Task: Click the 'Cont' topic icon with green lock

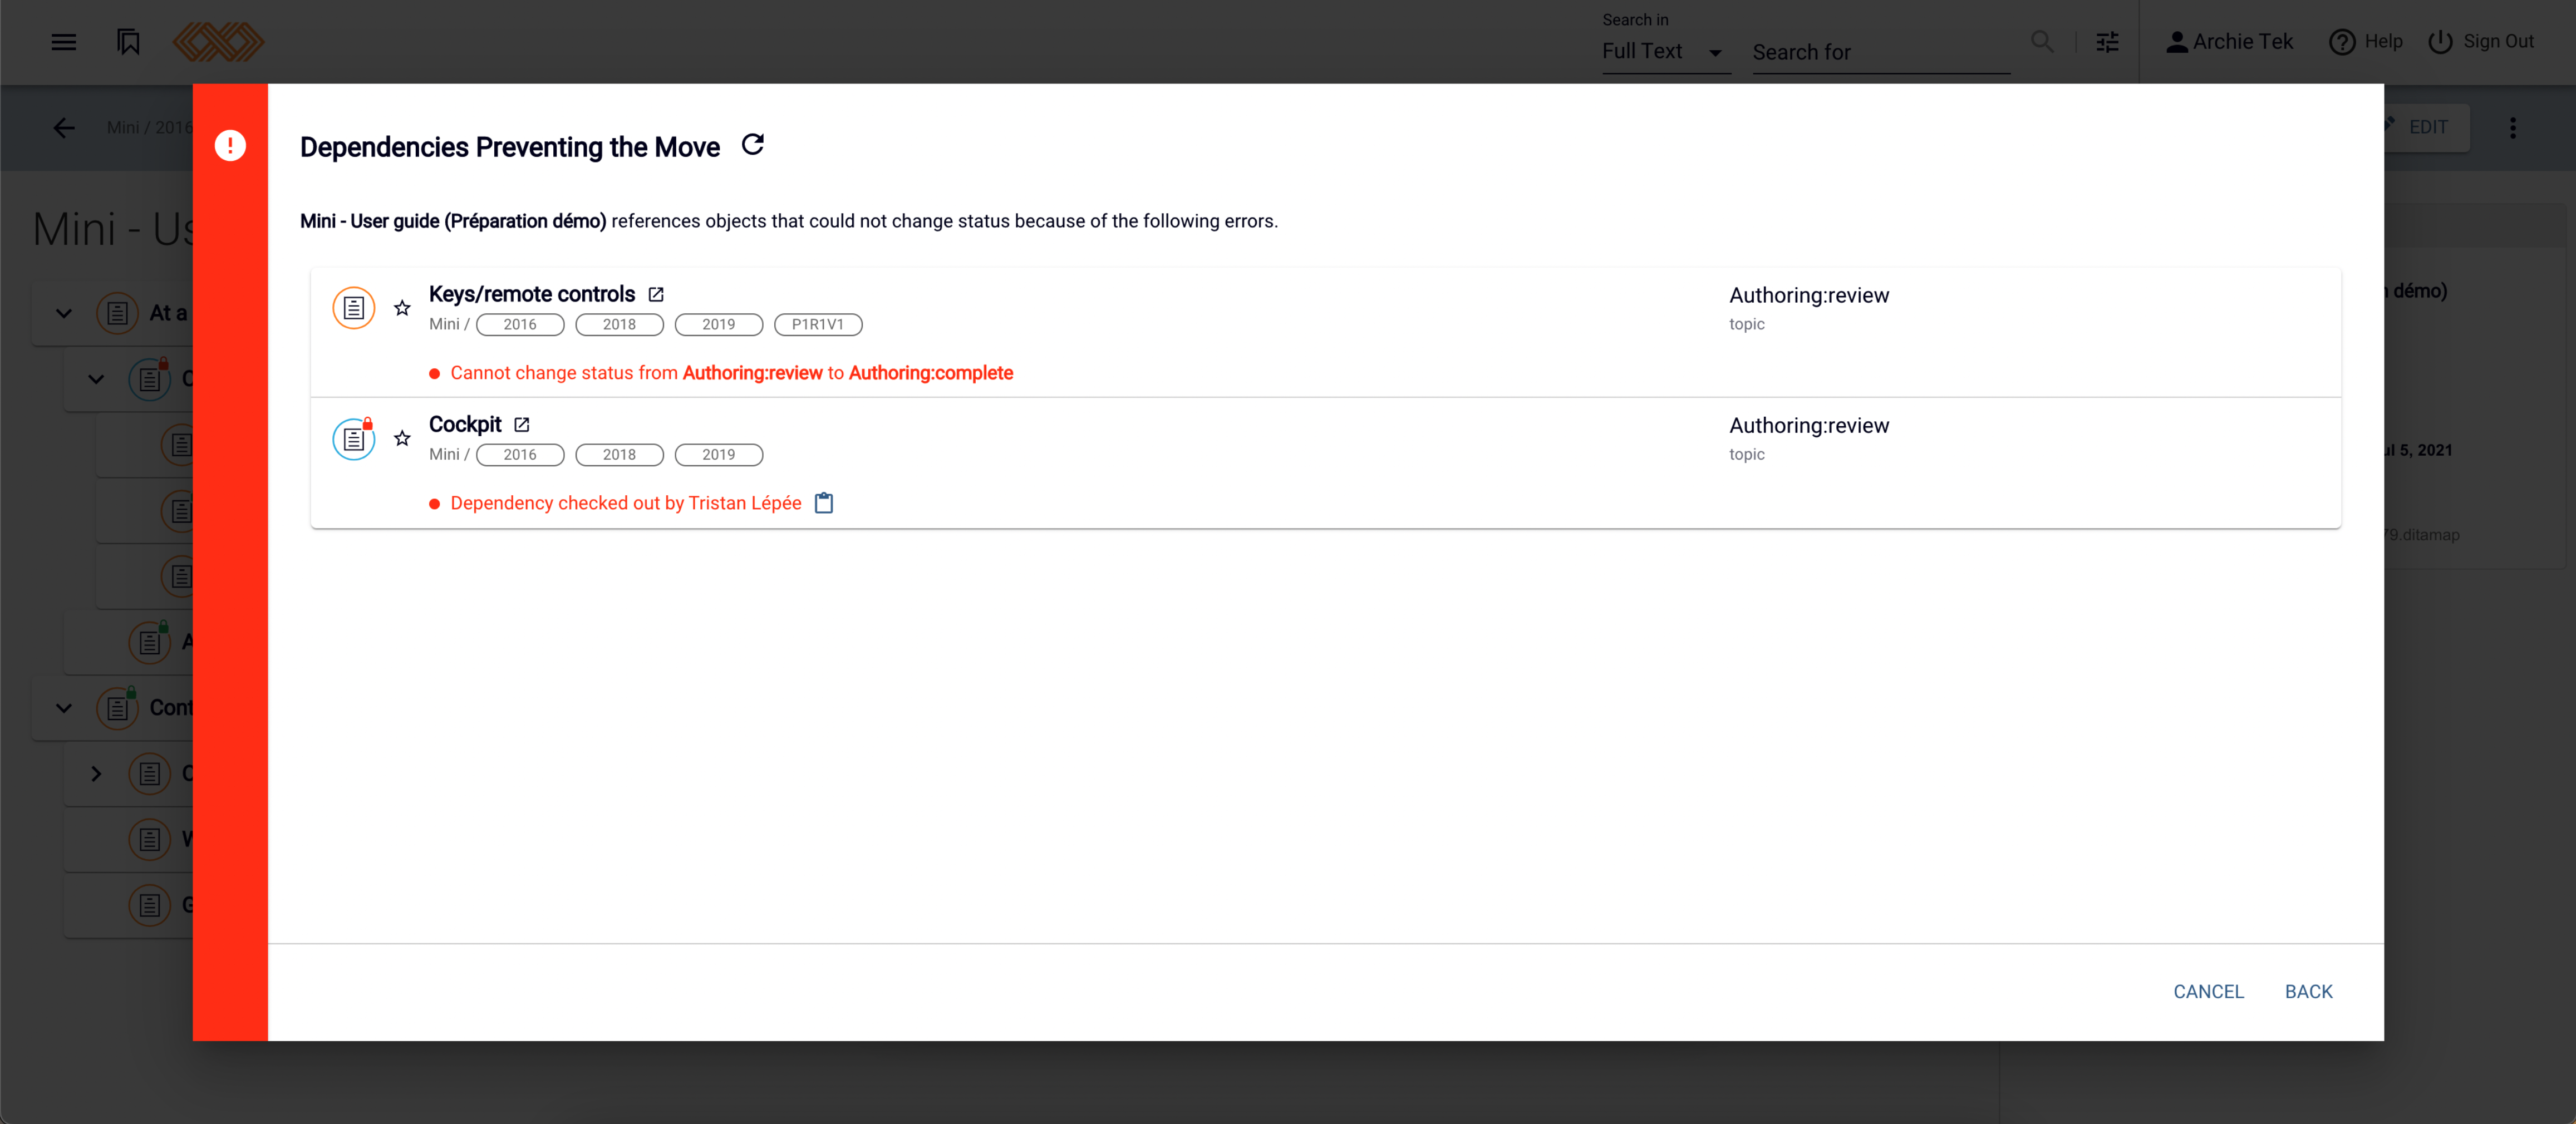Action: click(x=118, y=708)
